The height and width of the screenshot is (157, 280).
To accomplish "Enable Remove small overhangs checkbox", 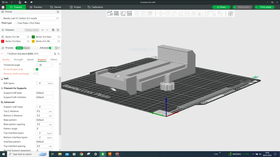I will [37, 74].
